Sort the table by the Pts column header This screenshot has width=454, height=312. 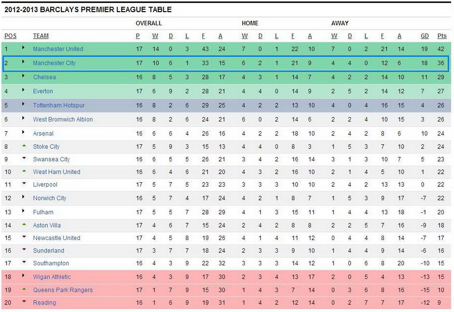(442, 36)
